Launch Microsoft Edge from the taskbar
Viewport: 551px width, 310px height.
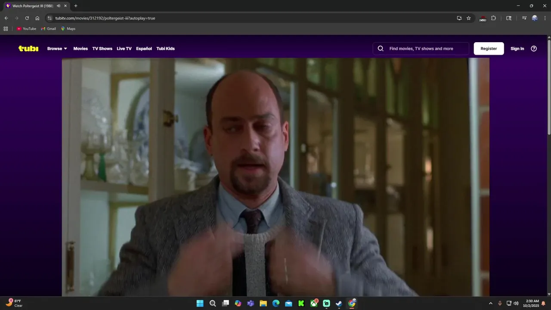276,304
